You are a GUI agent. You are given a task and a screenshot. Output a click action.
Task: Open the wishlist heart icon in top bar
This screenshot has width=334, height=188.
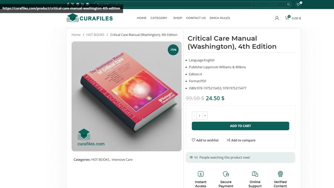298,4
